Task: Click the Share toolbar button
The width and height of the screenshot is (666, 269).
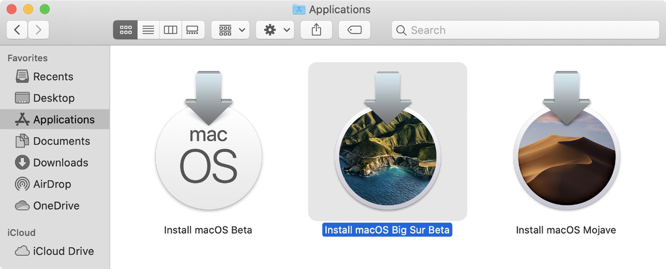Action: [316, 30]
